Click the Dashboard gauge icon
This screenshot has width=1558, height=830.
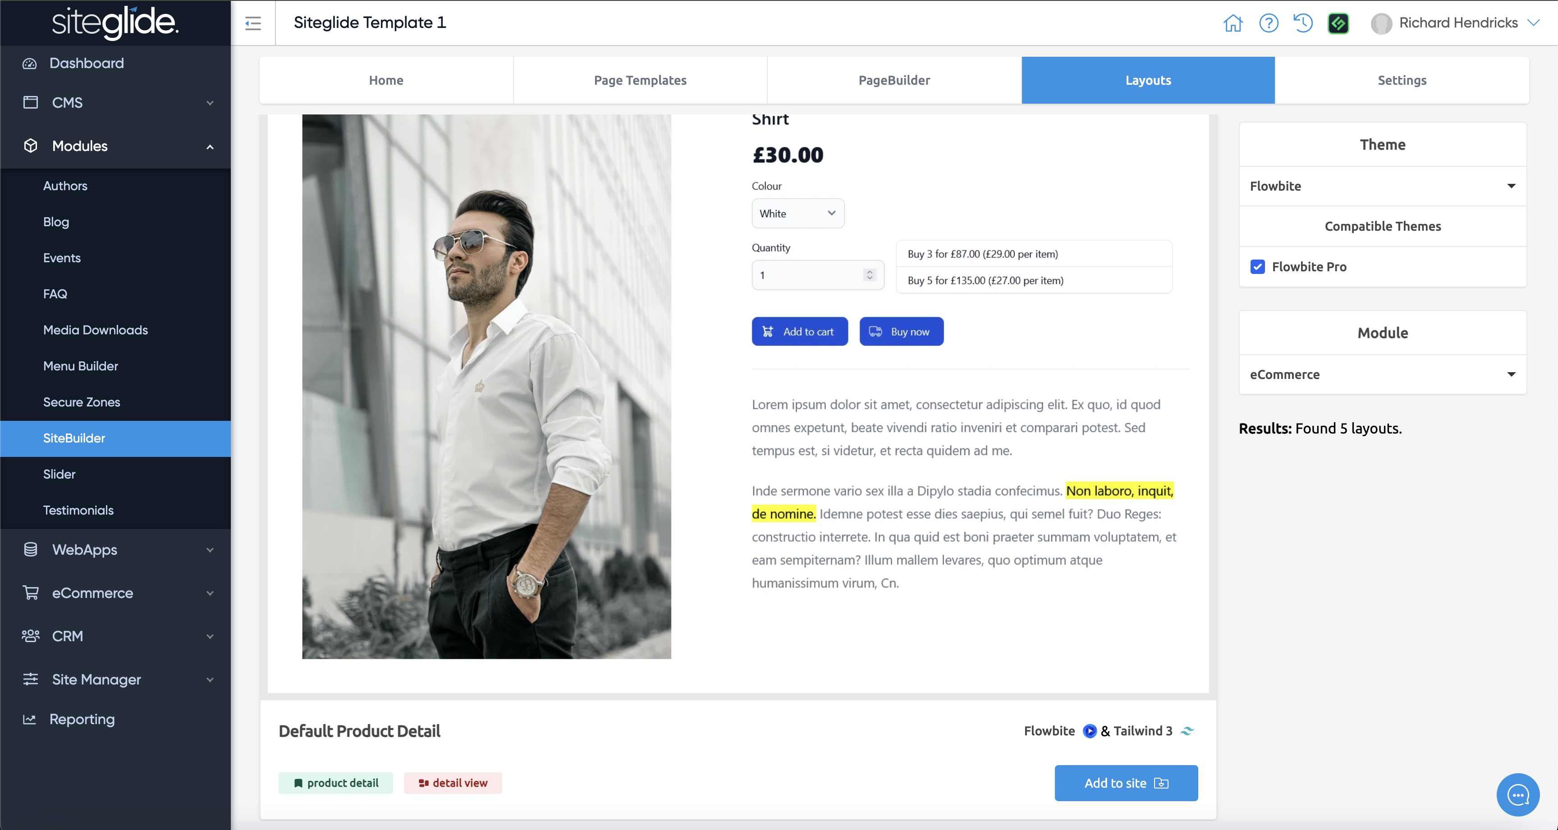pos(30,64)
